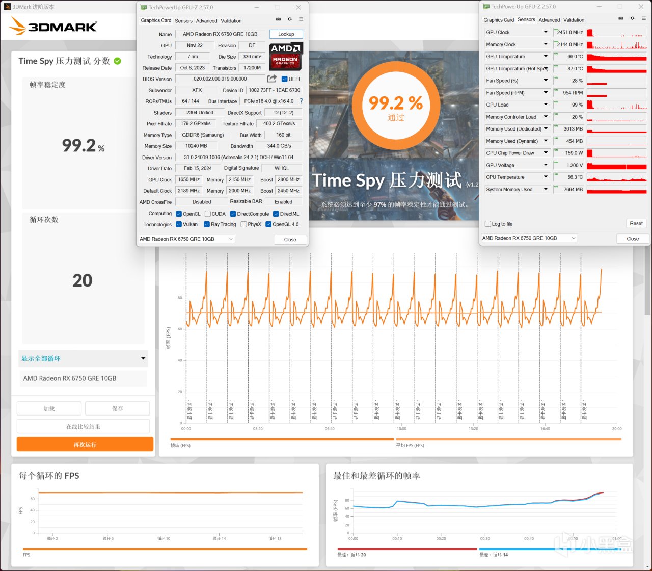Click the Lookup button
Image resolution: width=652 pixels, height=571 pixels.
coord(286,34)
